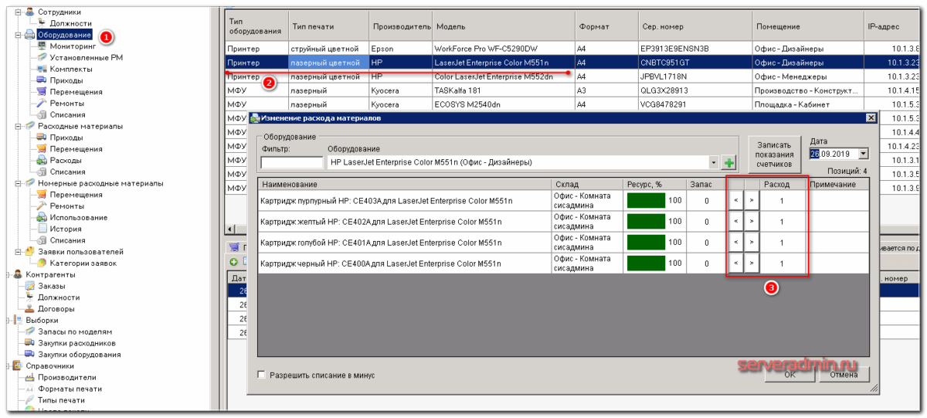The image size is (927, 418).
Task: Click the Отмена button
Action: (843, 375)
